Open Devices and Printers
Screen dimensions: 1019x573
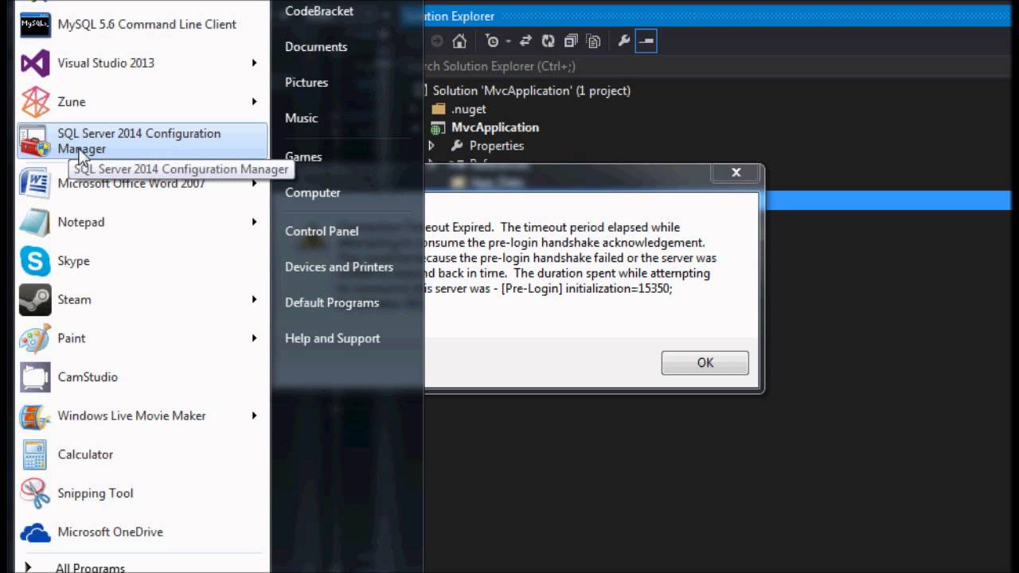coord(339,267)
